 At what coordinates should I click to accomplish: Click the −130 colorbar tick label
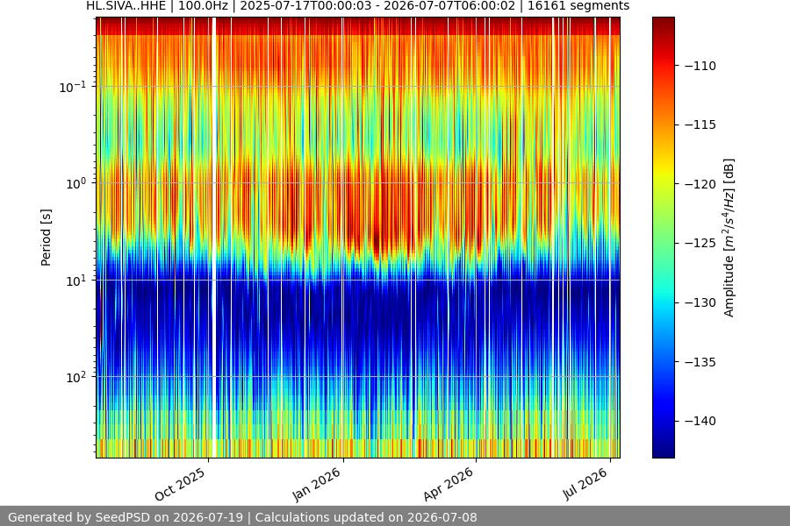coord(700,302)
